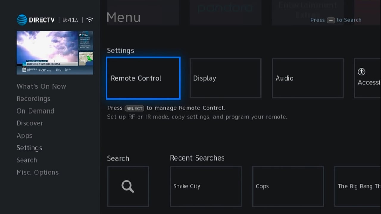Open the Recordings menu item
Image resolution: width=381 pixels, height=214 pixels.
(33, 99)
